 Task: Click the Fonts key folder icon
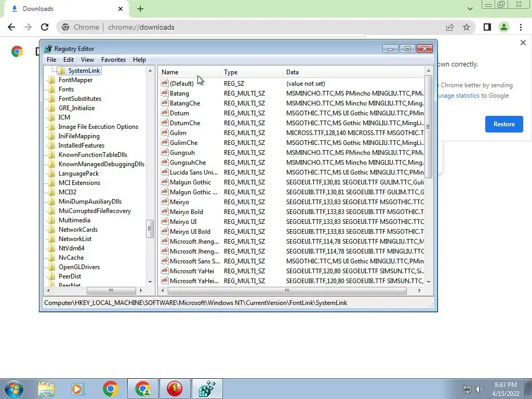pyautogui.click(x=51, y=89)
